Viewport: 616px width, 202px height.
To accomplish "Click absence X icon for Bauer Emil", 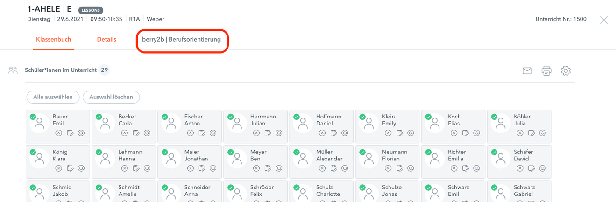I will coord(59,133).
